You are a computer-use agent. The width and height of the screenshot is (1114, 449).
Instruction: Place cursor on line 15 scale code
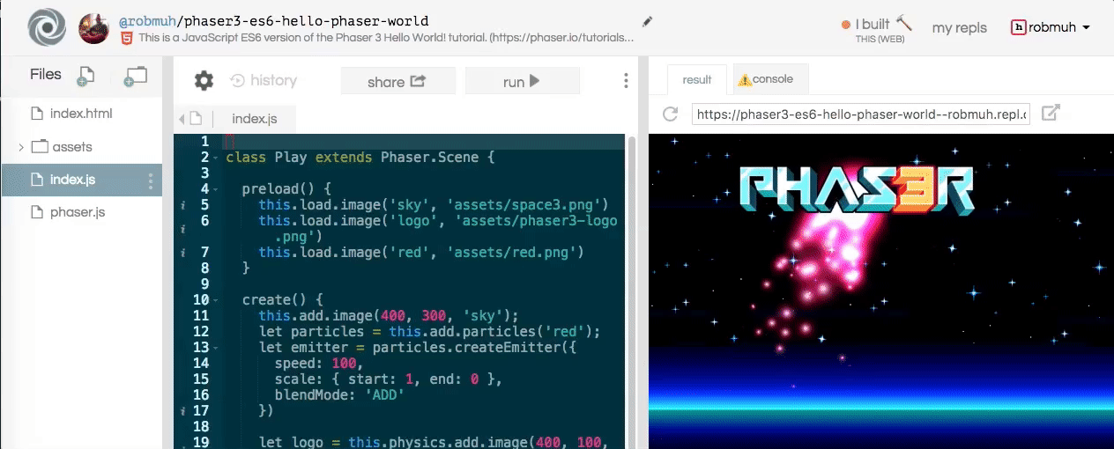point(388,379)
